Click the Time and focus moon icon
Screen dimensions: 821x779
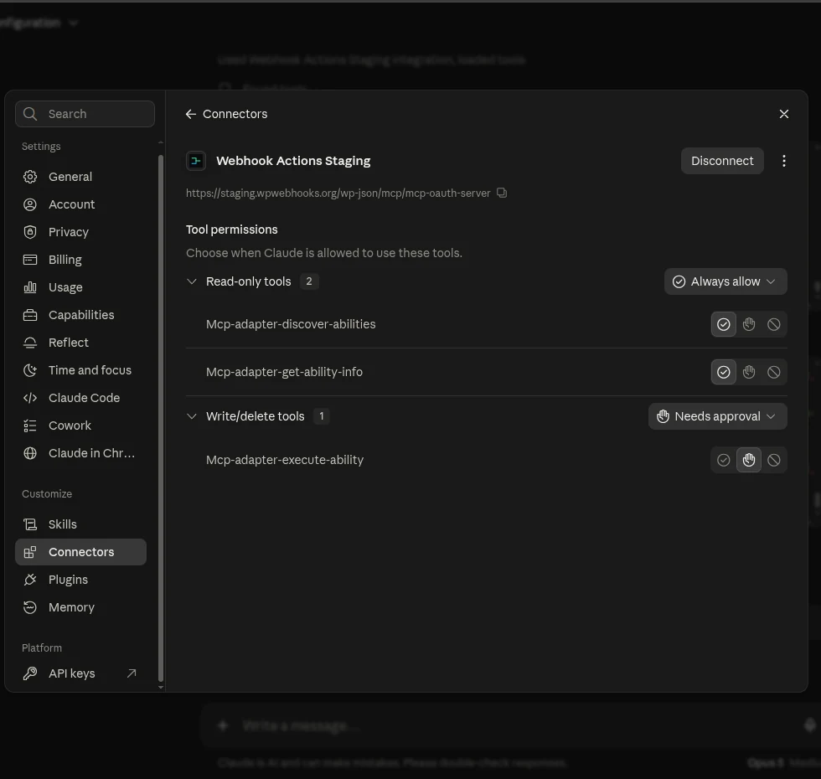click(x=30, y=370)
